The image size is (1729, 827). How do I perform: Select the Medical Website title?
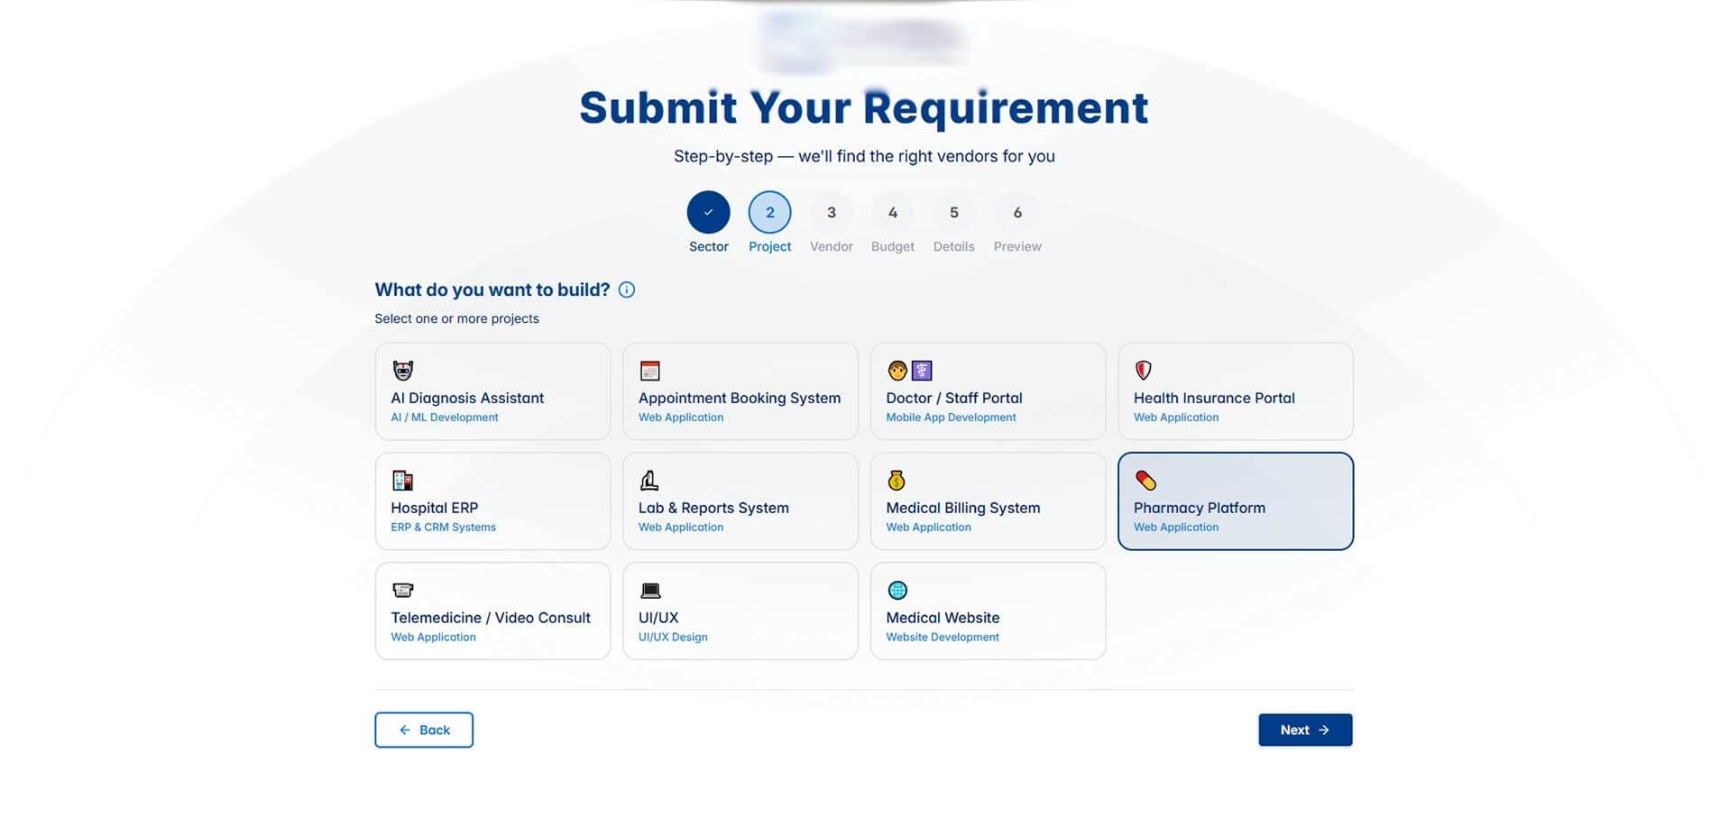(x=943, y=618)
